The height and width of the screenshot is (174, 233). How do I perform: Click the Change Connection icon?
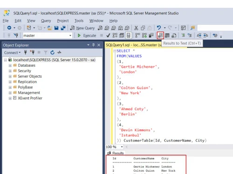click(16, 35)
